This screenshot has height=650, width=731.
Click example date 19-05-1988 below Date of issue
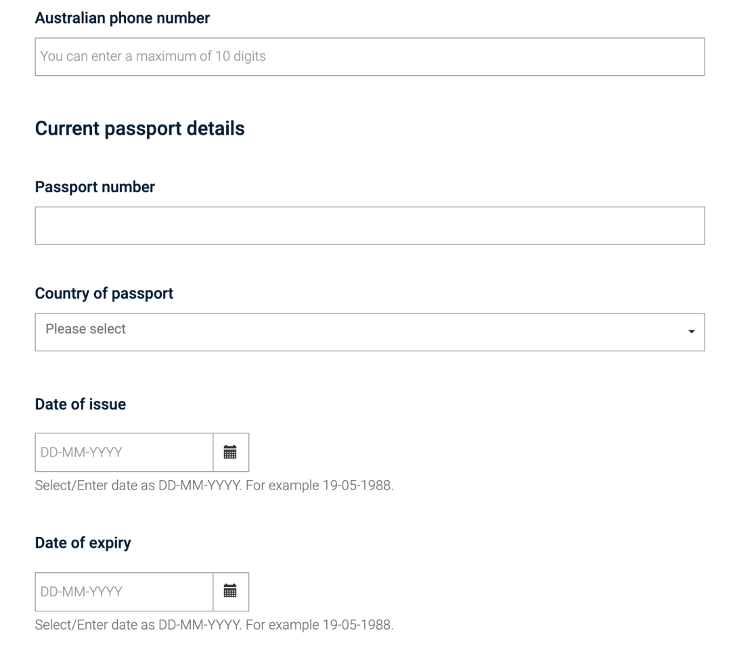point(357,486)
